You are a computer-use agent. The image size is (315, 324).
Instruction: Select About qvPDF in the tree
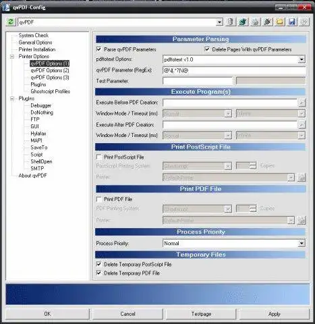coord(32,175)
